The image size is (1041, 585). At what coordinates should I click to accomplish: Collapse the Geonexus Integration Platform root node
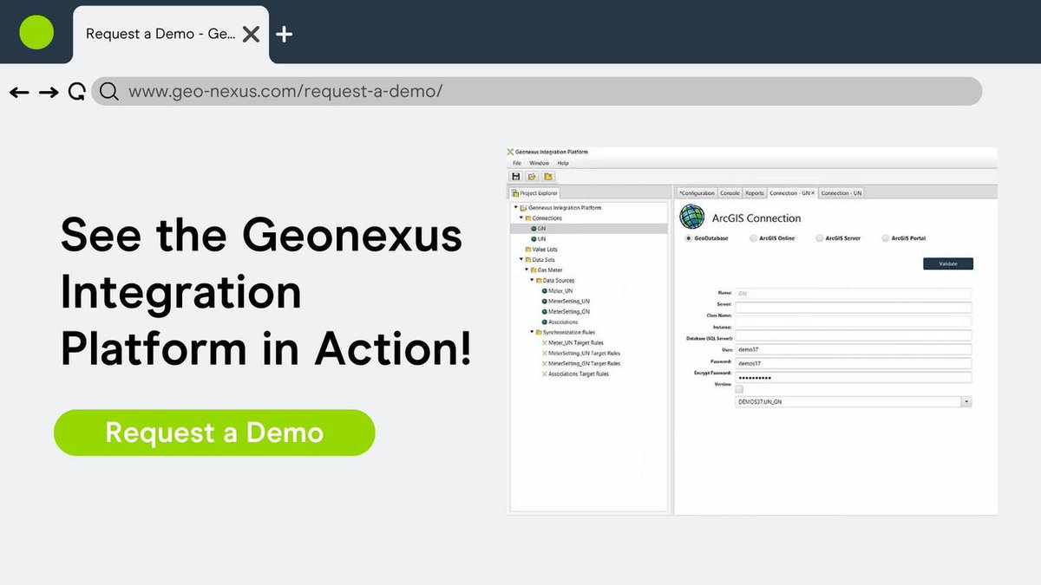pyautogui.click(x=515, y=208)
